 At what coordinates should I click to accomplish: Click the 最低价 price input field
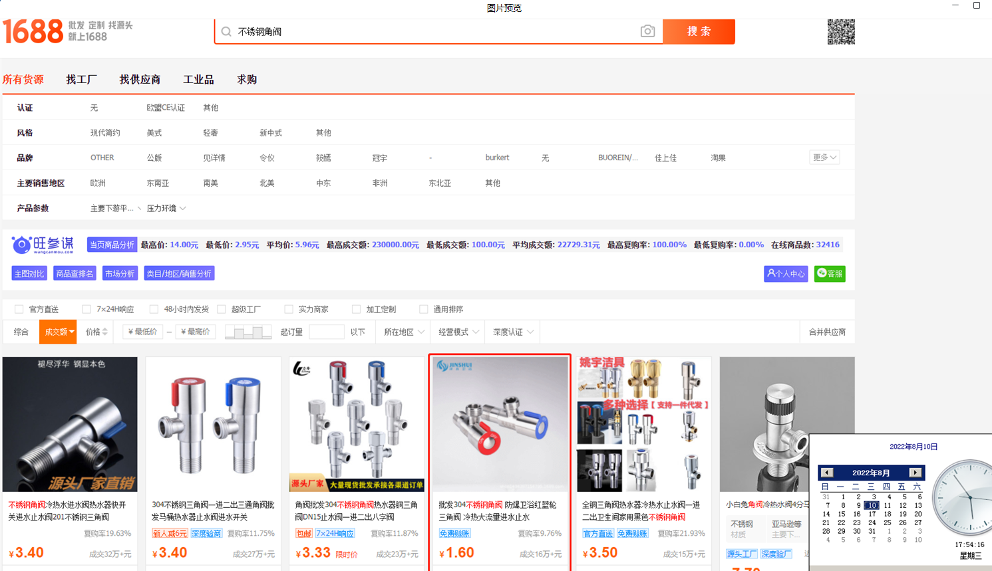click(142, 332)
